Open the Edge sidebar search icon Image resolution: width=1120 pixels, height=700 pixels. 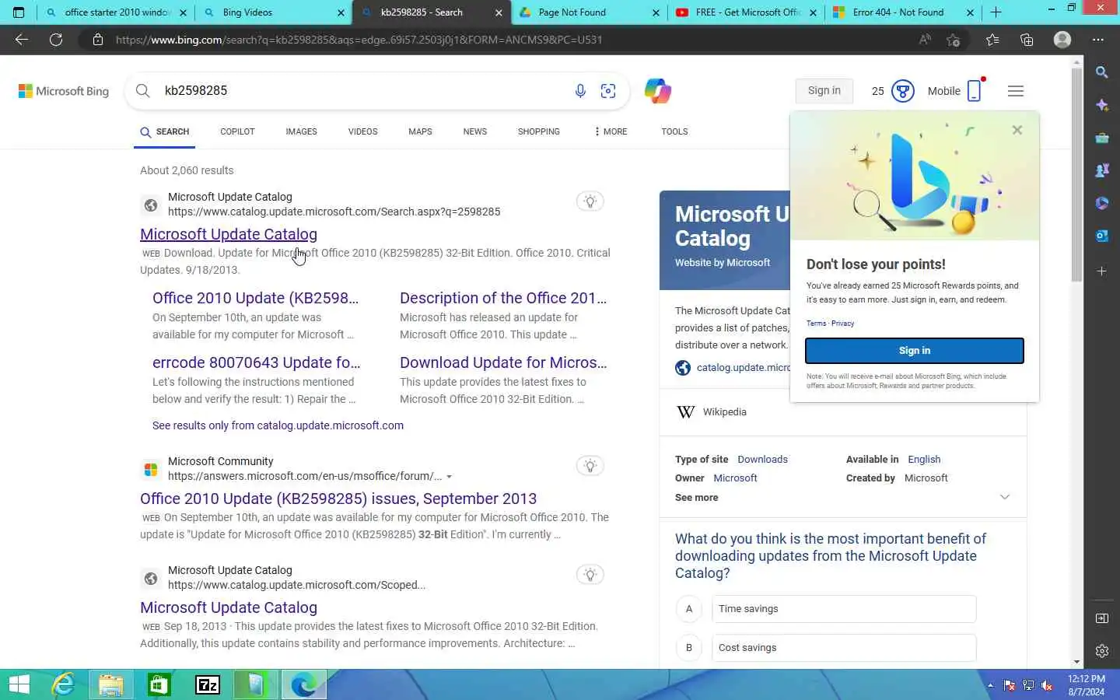point(1102,72)
